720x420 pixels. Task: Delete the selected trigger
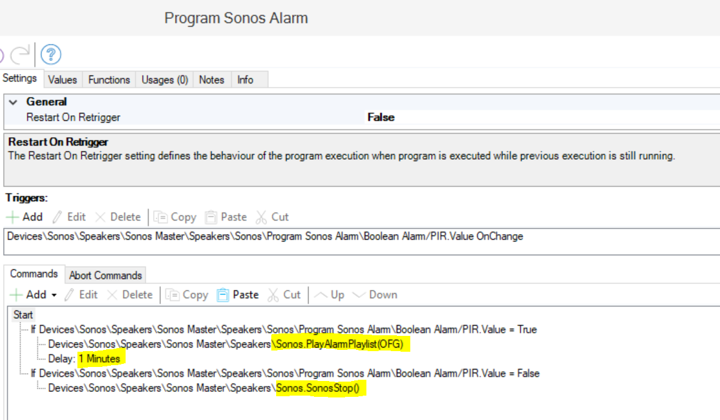[x=118, y=217]
